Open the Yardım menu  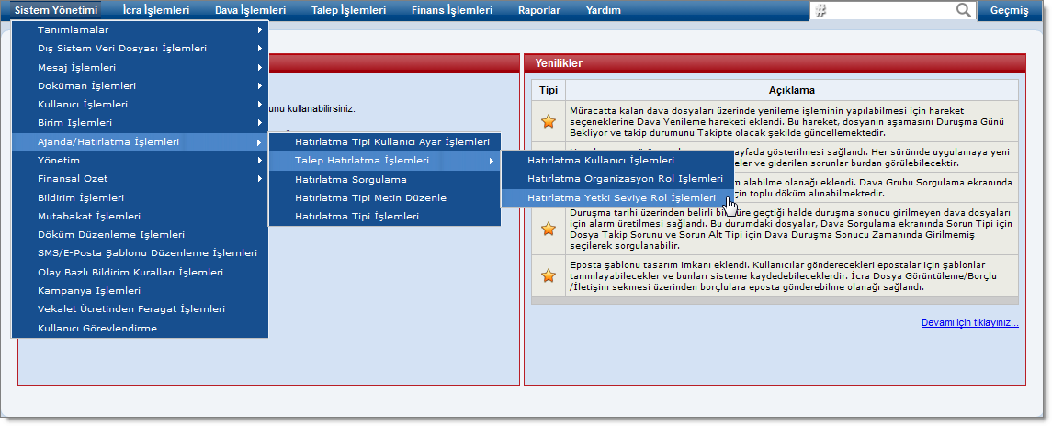point(603,10)
